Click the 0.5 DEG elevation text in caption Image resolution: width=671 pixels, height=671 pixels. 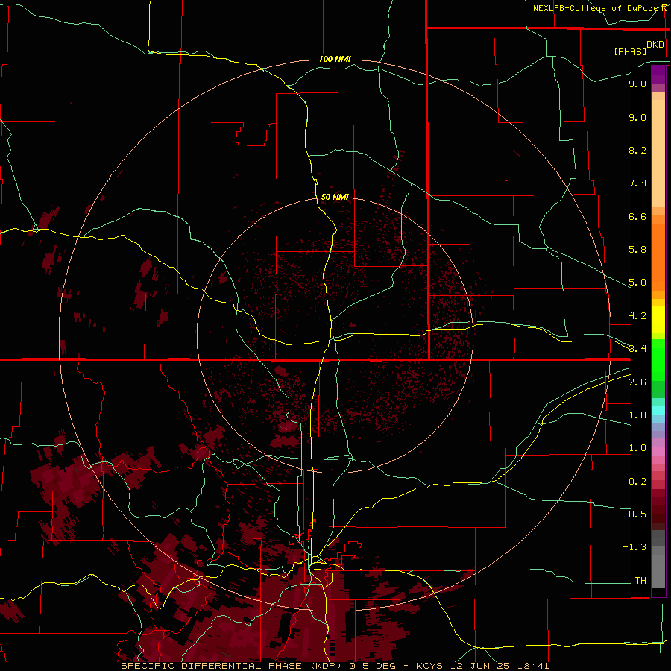pos(374,666)
